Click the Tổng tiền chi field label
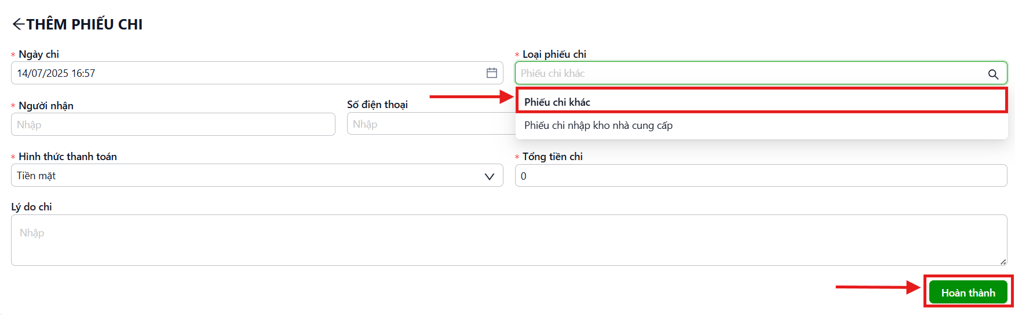Image resolution: width=1015 pixels, height=315 pixels. tap(552, 157)
